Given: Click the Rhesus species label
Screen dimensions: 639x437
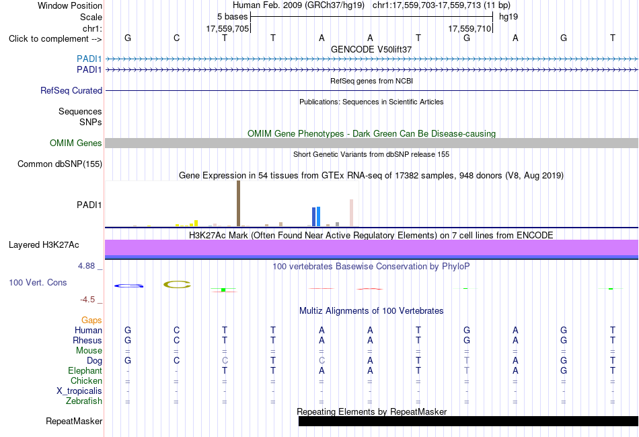Looking at the screenshot, I should (x=87, y=340).
